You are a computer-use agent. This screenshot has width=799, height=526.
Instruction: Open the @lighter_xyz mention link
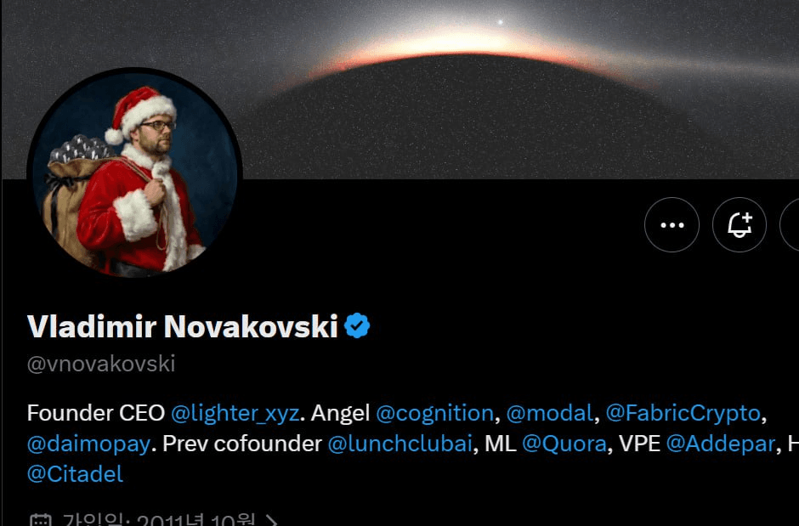[235, 414]
